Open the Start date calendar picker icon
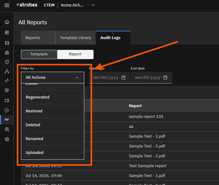The width and height of the screenshot is (219, 185). coord(123,77)
